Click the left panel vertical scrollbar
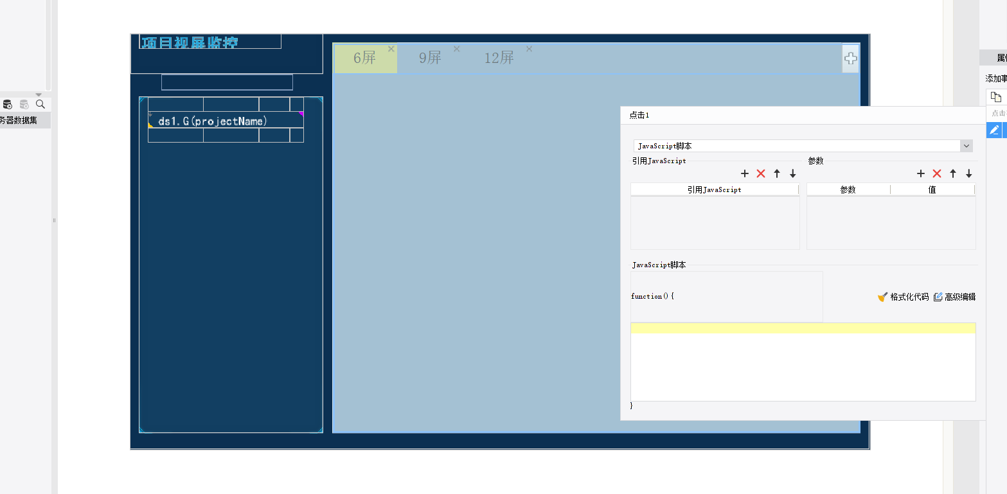The width and height of the screenshot is (1007, 494). pyautogui.click(x=48, y=45)
